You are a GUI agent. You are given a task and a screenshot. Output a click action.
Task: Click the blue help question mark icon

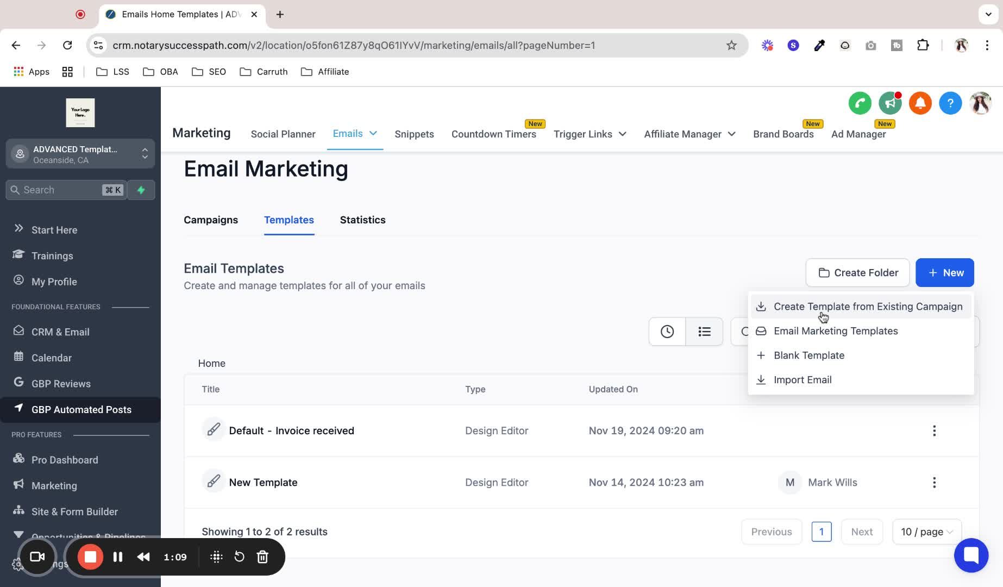point(950,103)
